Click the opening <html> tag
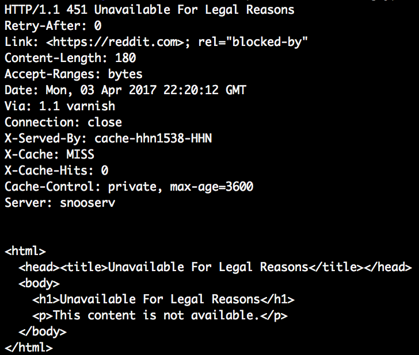Screen dimensions: 419x355 click(25, 251)
